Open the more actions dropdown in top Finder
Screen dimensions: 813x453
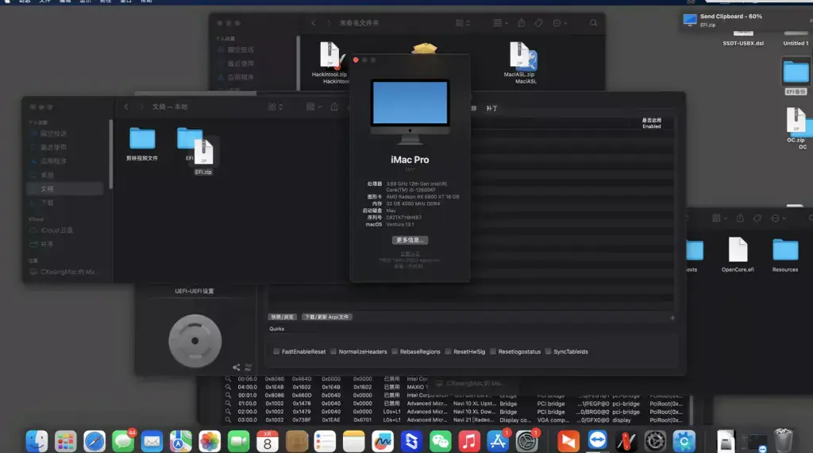click(560, 23)
